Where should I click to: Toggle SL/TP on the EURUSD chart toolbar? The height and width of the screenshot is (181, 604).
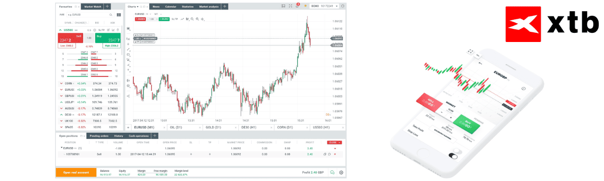(174, 19)
